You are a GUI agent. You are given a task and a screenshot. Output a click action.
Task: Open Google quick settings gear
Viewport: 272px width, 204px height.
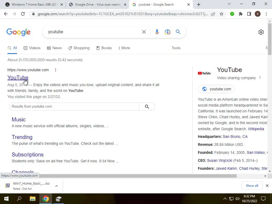(261, 32)
